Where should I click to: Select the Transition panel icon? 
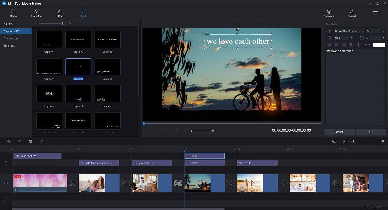(37, 13)
